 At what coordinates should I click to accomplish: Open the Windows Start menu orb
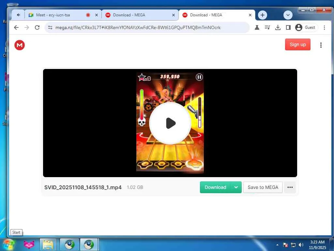[9, 244]
